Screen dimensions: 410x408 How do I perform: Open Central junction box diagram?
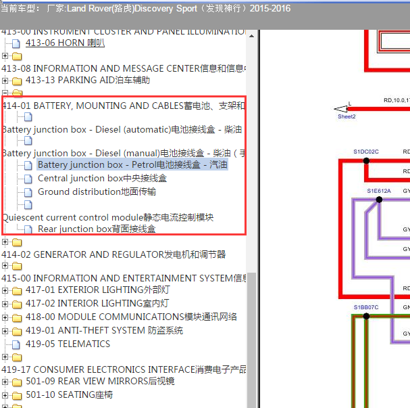point(102,179)
